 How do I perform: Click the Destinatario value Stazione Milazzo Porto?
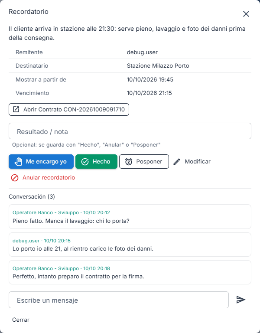click(158, 65)
